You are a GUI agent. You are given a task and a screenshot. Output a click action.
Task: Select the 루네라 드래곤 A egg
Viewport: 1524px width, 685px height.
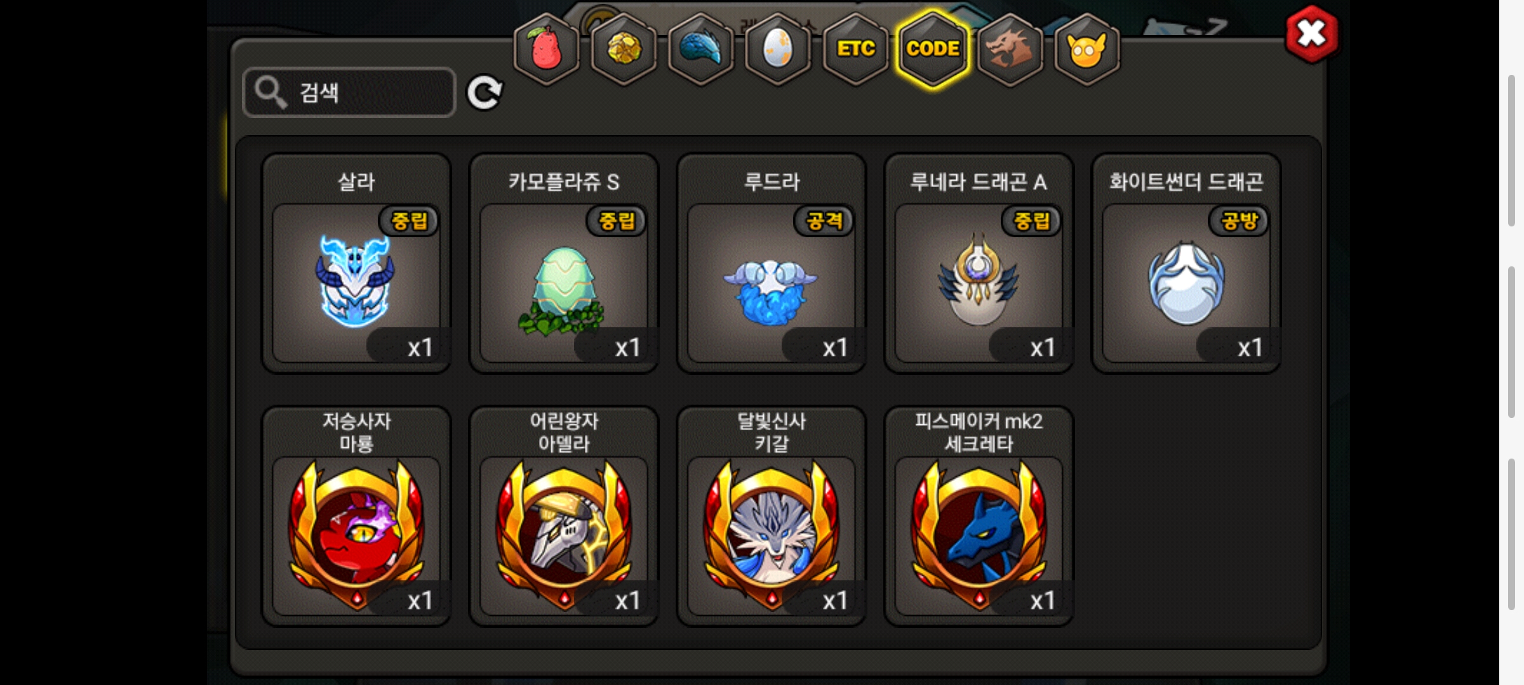coord(979,263)
